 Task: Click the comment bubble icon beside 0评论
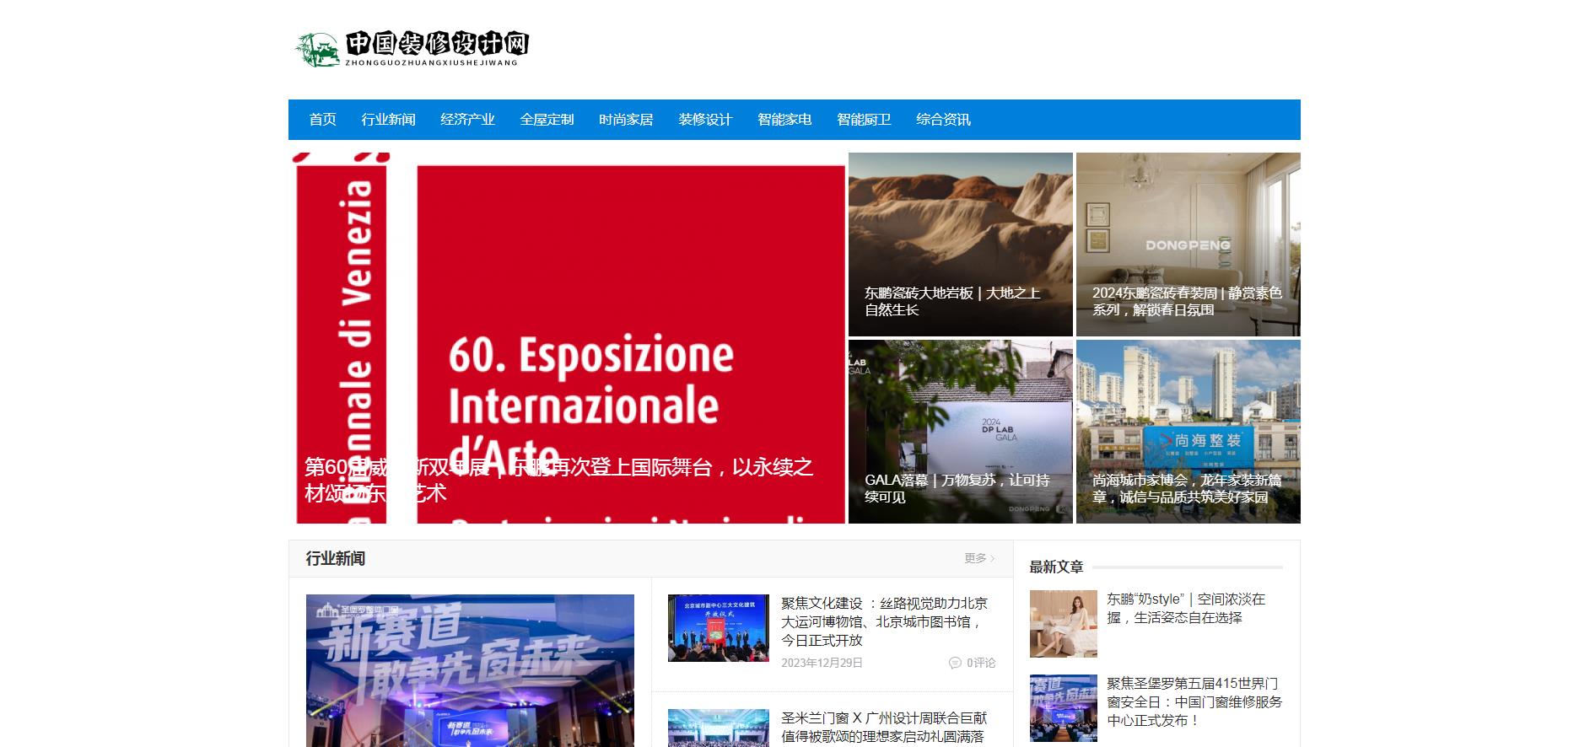(x=955, y=663)
